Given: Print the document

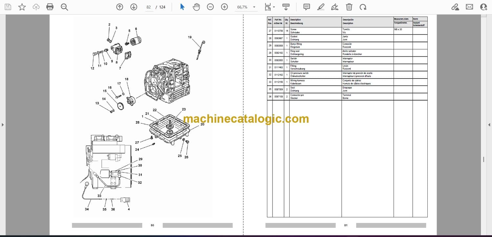Looking at the screenshot, I should 50,7.
